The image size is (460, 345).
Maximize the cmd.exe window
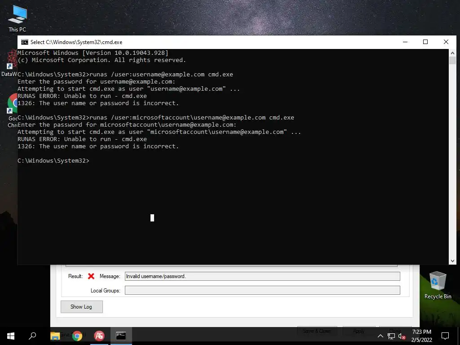425,42
